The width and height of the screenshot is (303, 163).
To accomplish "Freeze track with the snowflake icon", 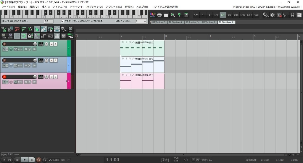I will (273, 15).
